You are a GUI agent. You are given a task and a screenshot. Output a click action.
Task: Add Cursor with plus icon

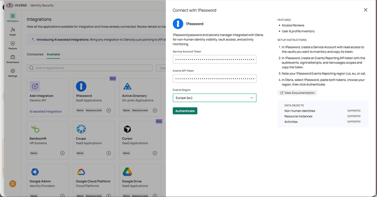[155, 153]
